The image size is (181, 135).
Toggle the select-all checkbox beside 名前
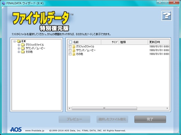coord(71,42)
